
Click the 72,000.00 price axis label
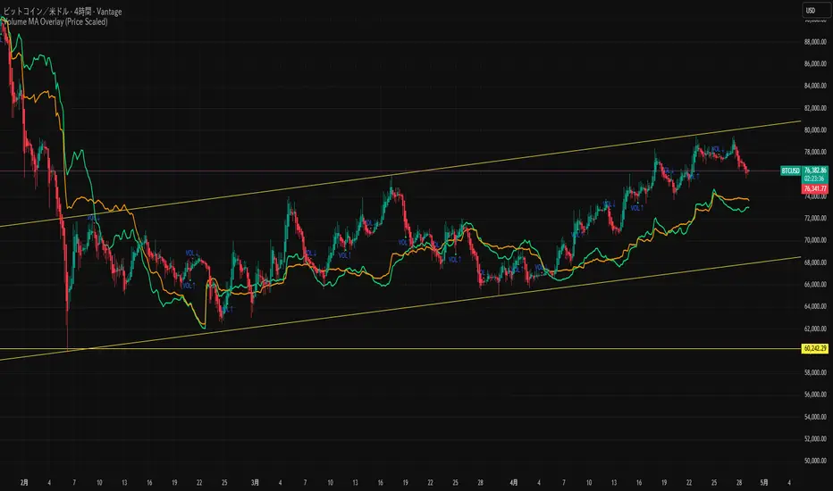coord(815,218)
